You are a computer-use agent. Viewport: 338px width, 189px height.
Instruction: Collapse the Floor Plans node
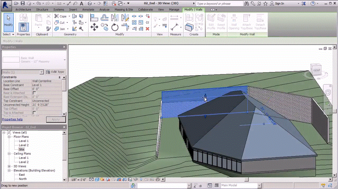(x=9, y=137)
